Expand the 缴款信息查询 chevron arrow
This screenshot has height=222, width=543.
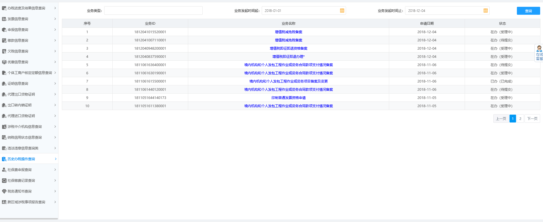[x=55, y=41]
